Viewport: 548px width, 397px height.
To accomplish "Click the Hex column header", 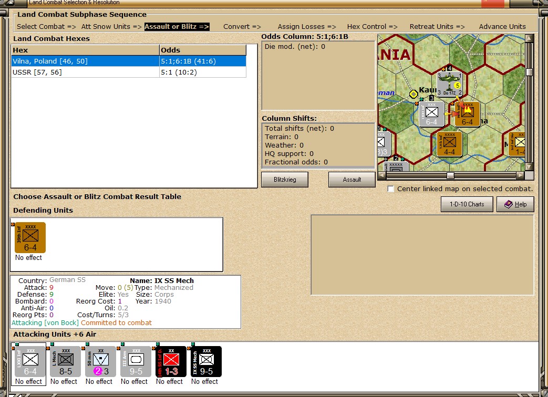I will [85, 50].
